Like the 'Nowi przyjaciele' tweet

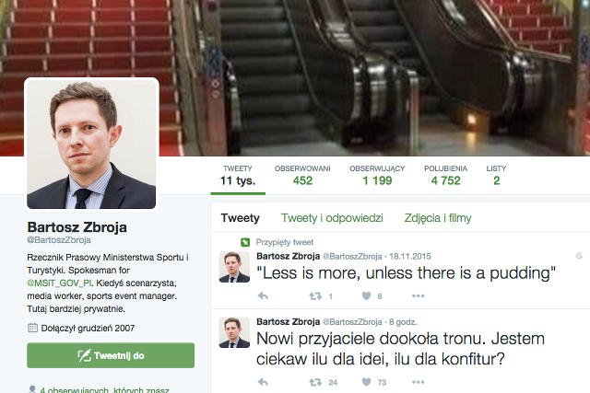tap(366, 382)
